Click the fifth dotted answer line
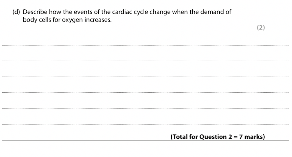 [x=145, y=108]
